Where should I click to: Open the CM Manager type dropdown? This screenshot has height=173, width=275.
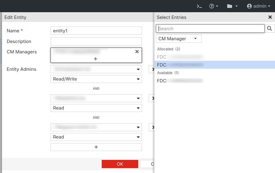click(x=178, y=39)
